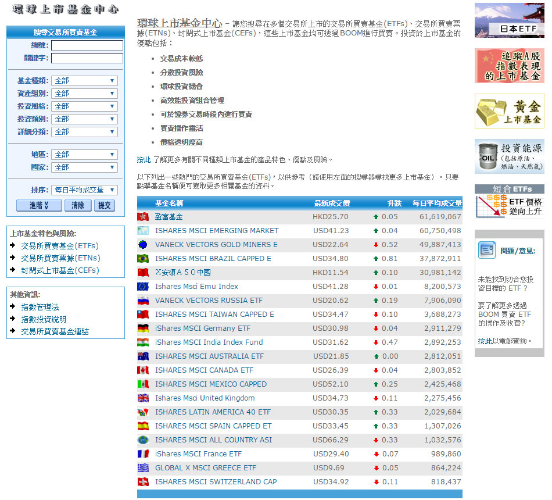552x500 pixels.
Task: Sort table by 每日平均成交量 column header
Action: point(437,203)
